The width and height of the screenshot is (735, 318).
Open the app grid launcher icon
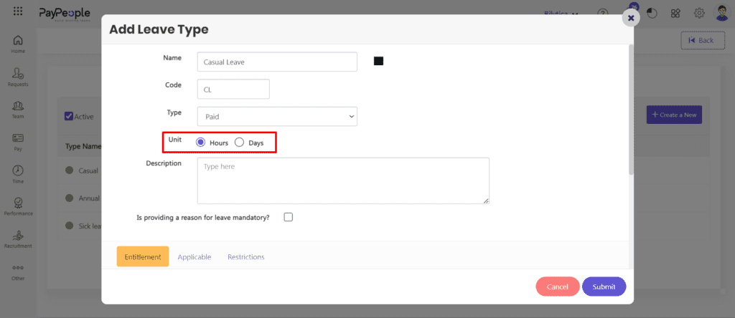coord(18,12)
